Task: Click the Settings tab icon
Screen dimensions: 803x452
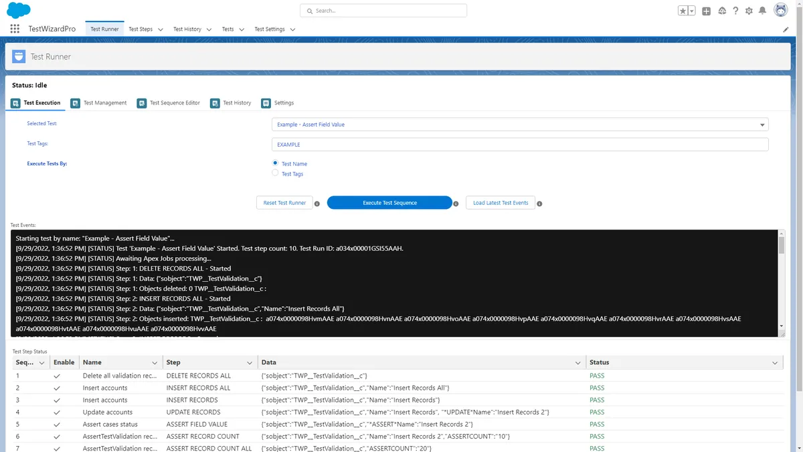Action: (266, 103)
